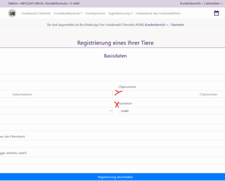Click field below welches Land label
225x181 pixels.
(x=112, y=160)
